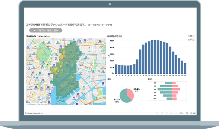Click the pink female bar for age 70~

[174, 99]
